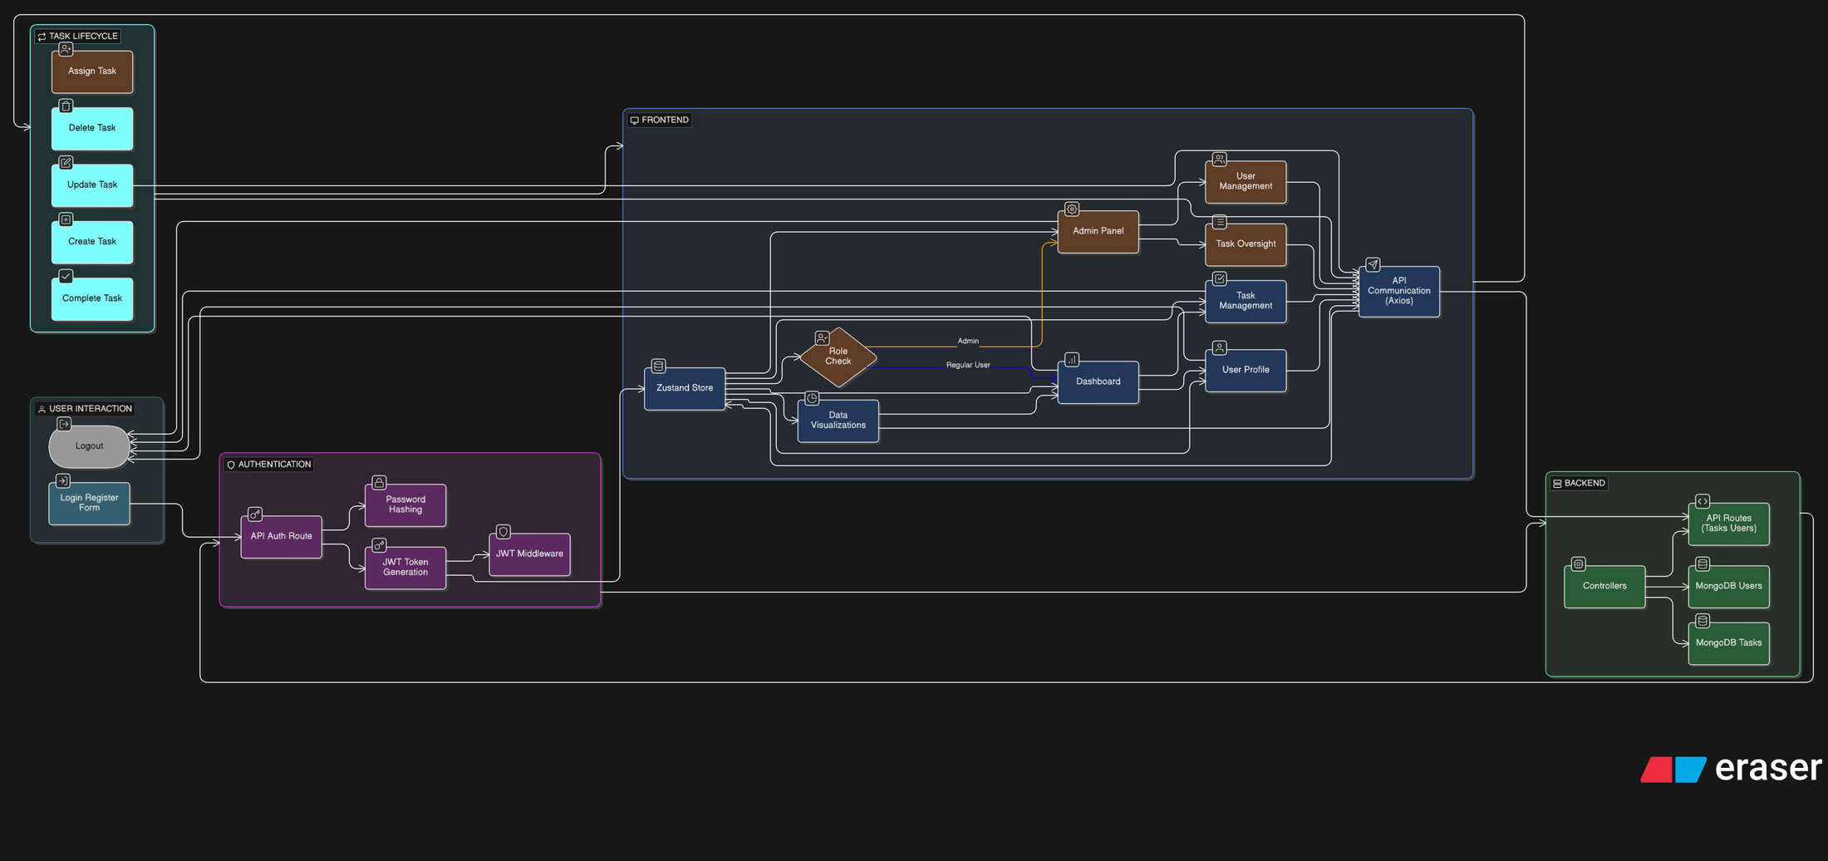Click the key icon above JWT Token Generation
Viewport: 1828px width, 861px height.
pyautogui.click(x=379, y=545)
